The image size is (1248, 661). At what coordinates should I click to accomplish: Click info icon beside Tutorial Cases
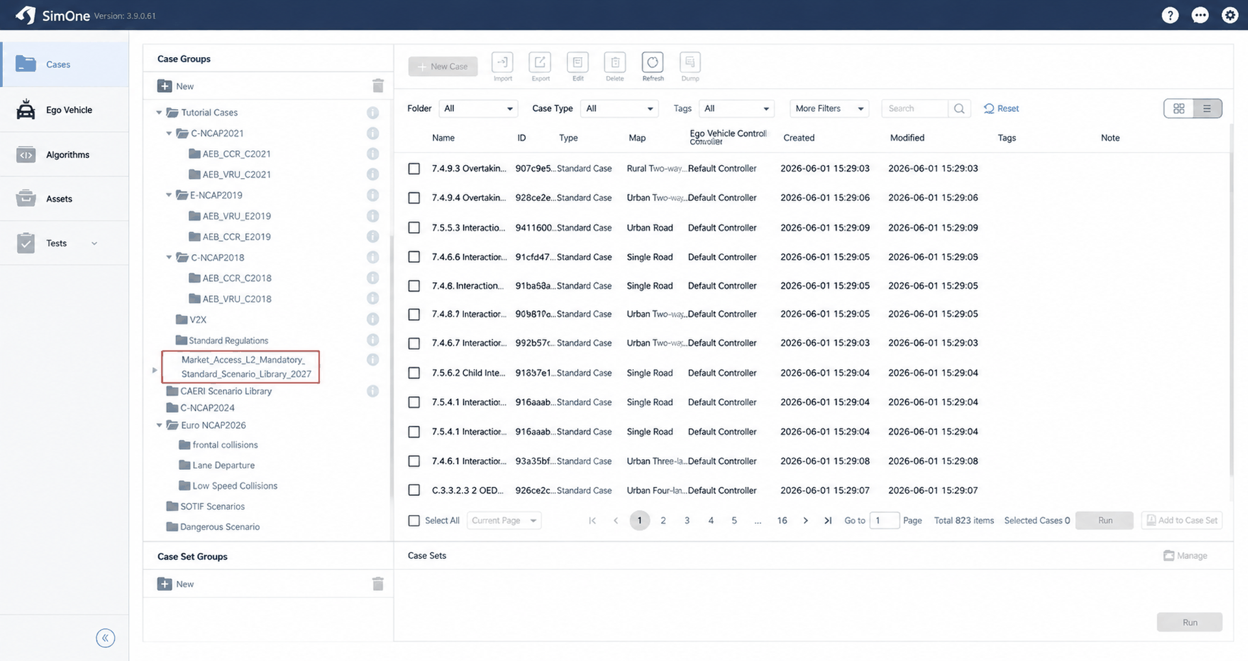point(372,112)
